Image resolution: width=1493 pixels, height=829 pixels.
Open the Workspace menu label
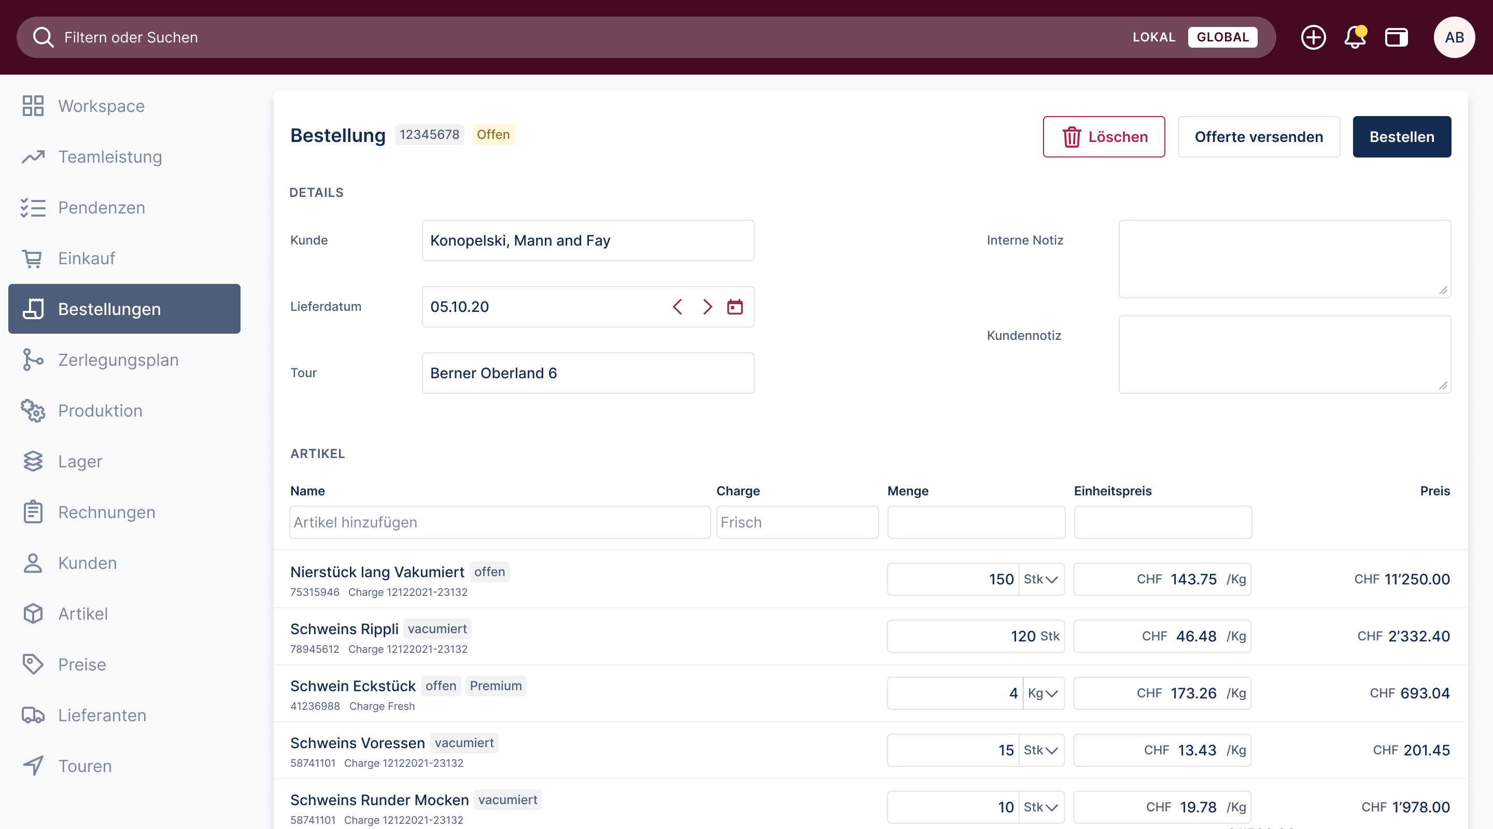click(102, 106)
